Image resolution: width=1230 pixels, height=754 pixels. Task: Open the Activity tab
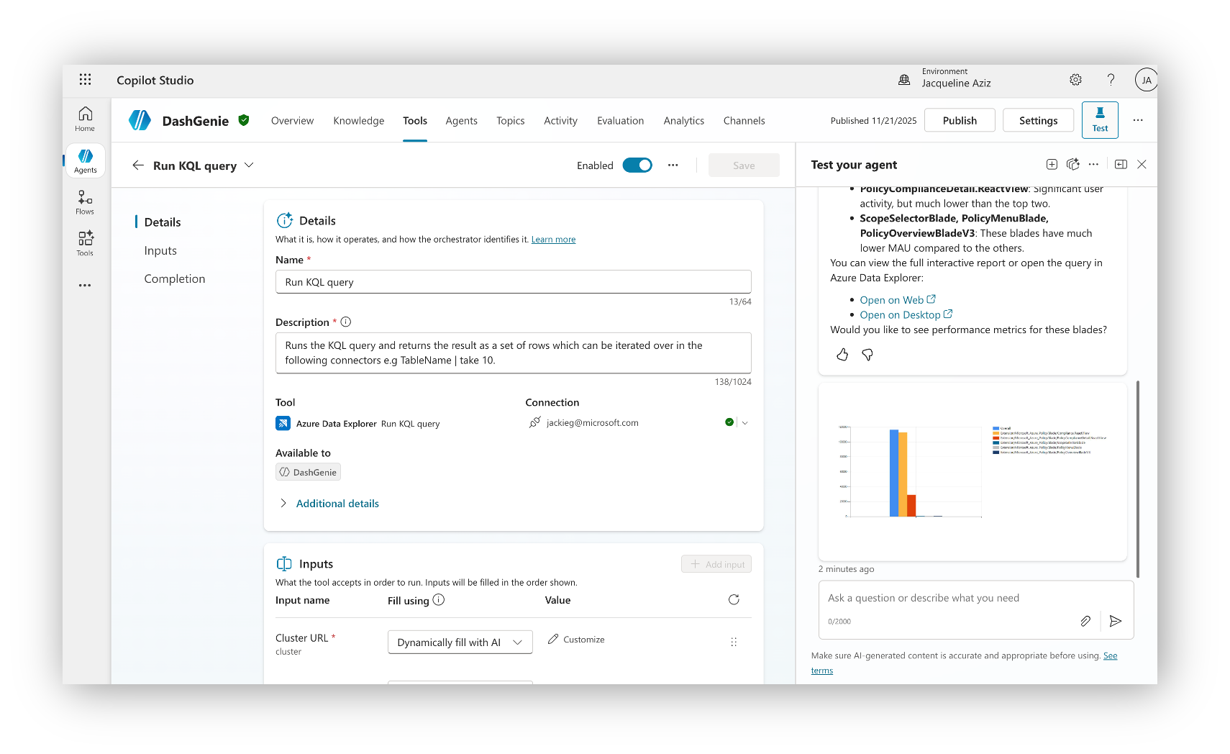coord(560,121)
